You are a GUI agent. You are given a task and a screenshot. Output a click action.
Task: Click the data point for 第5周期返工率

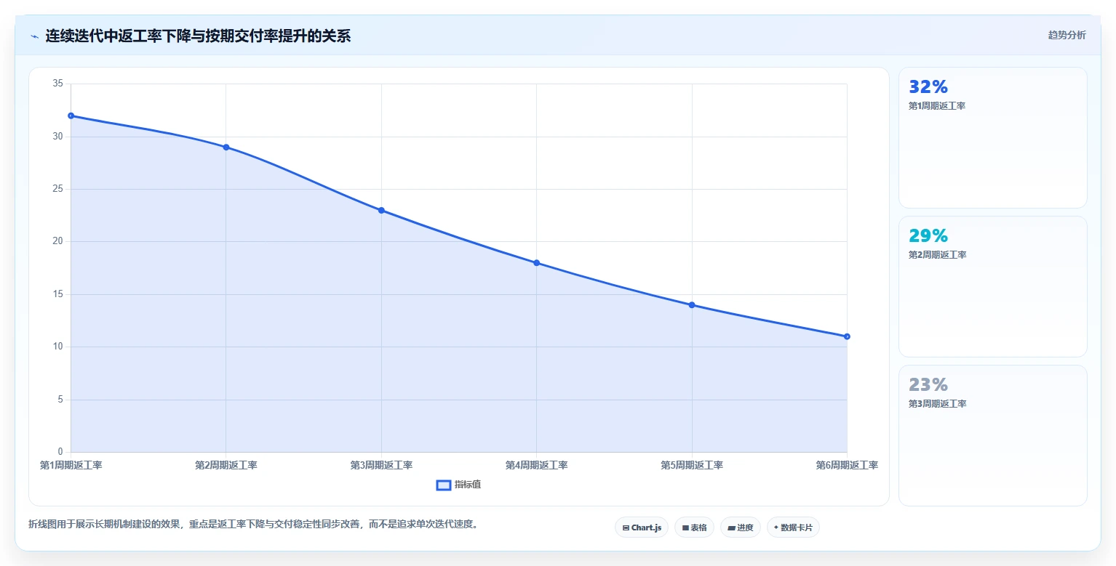tap(692, 305)
